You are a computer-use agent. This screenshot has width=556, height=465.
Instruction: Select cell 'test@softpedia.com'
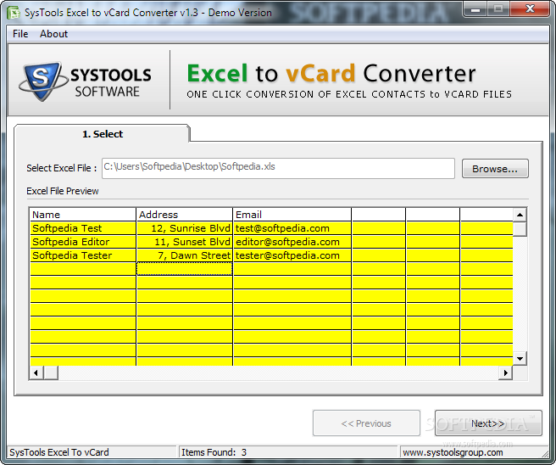pos(292,228)
